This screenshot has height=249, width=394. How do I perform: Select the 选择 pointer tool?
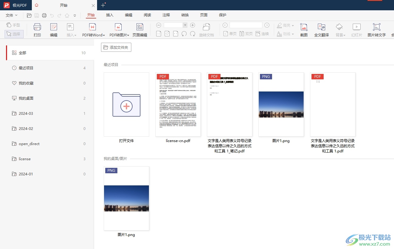(14, 34)
